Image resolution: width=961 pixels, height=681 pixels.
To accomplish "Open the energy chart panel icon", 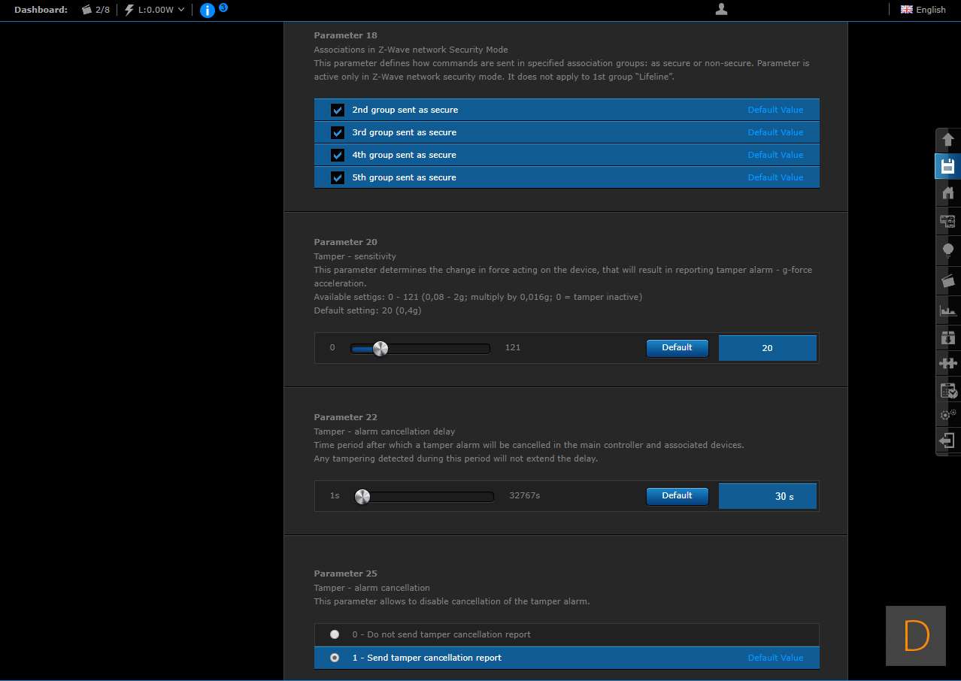I will tap(947, 310).
